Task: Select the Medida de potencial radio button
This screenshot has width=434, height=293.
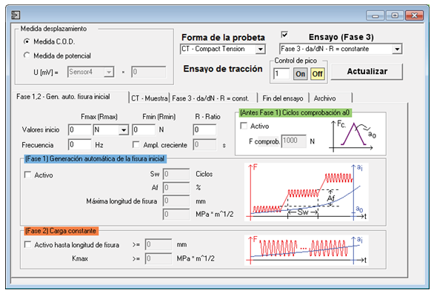Action: pyautogui.click(x=27, y=55)
